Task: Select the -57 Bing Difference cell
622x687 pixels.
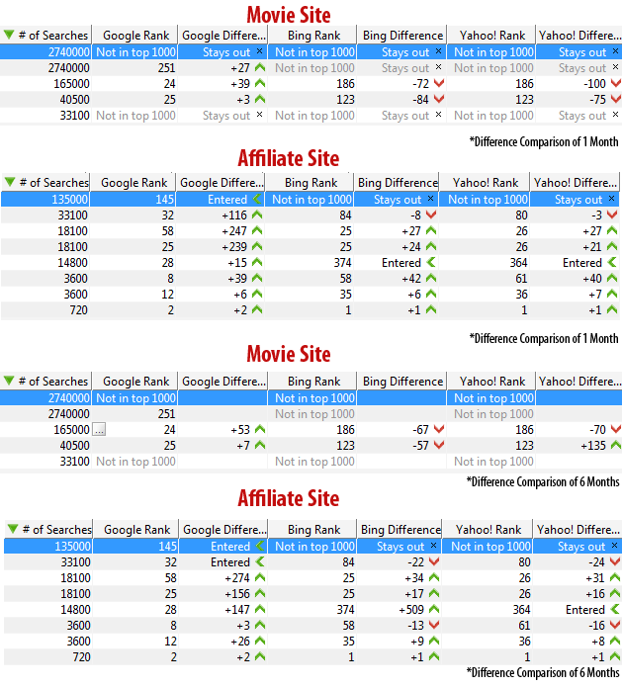Action: (x=402, y=445)
